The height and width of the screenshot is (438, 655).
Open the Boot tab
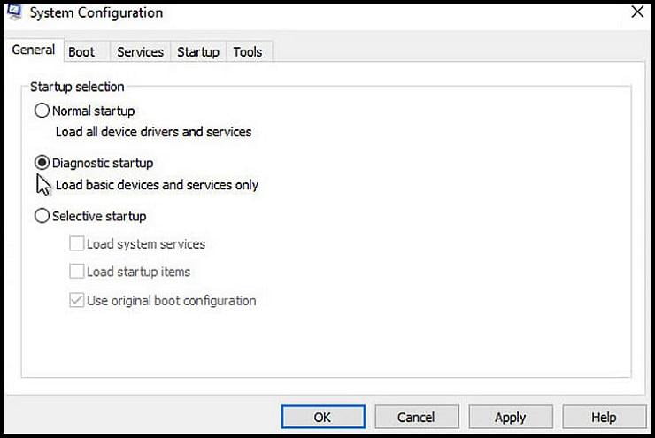(81, 52)
